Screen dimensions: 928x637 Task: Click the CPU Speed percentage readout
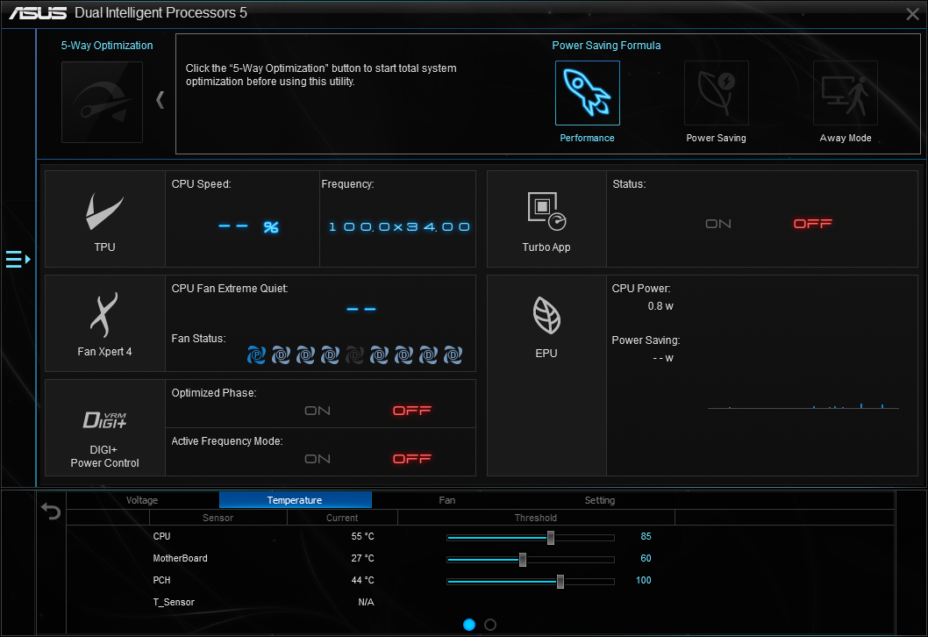[248, 226]
